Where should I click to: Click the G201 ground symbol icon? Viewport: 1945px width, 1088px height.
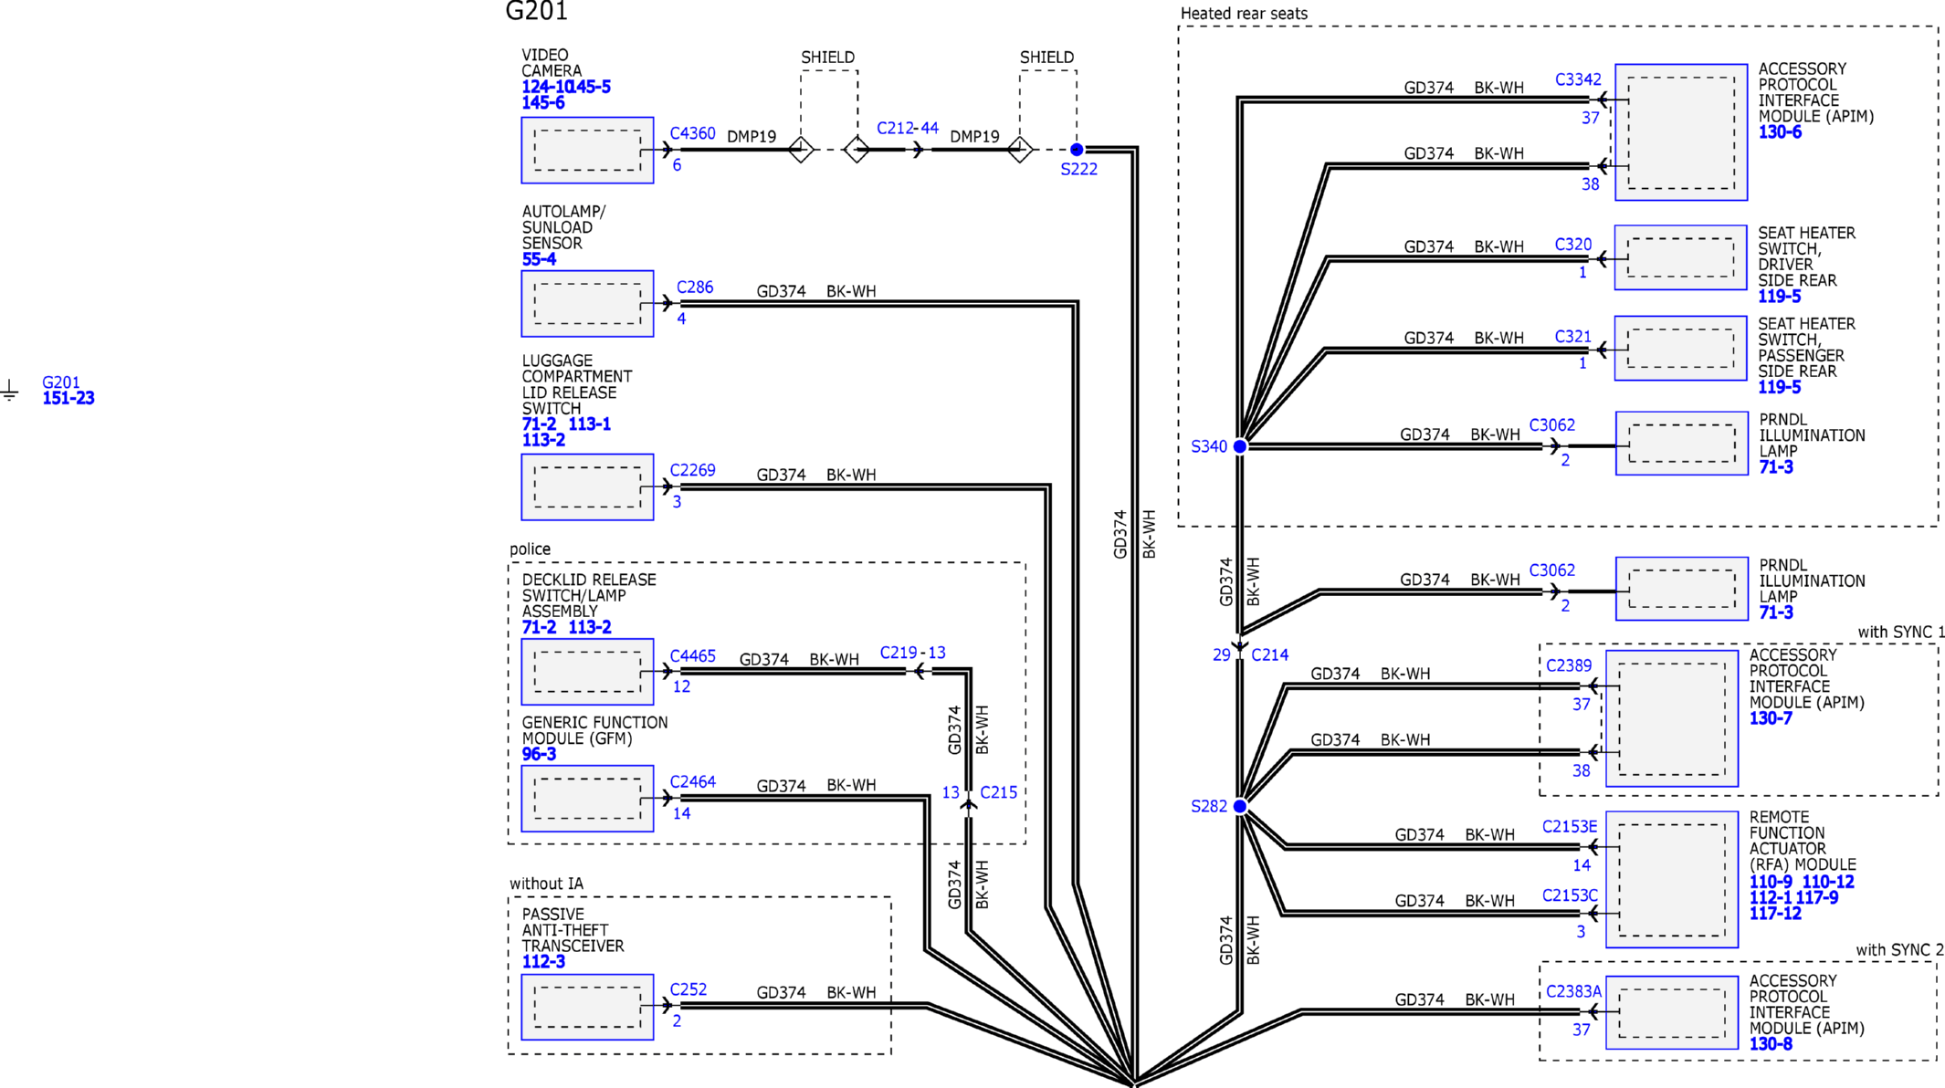9,391
